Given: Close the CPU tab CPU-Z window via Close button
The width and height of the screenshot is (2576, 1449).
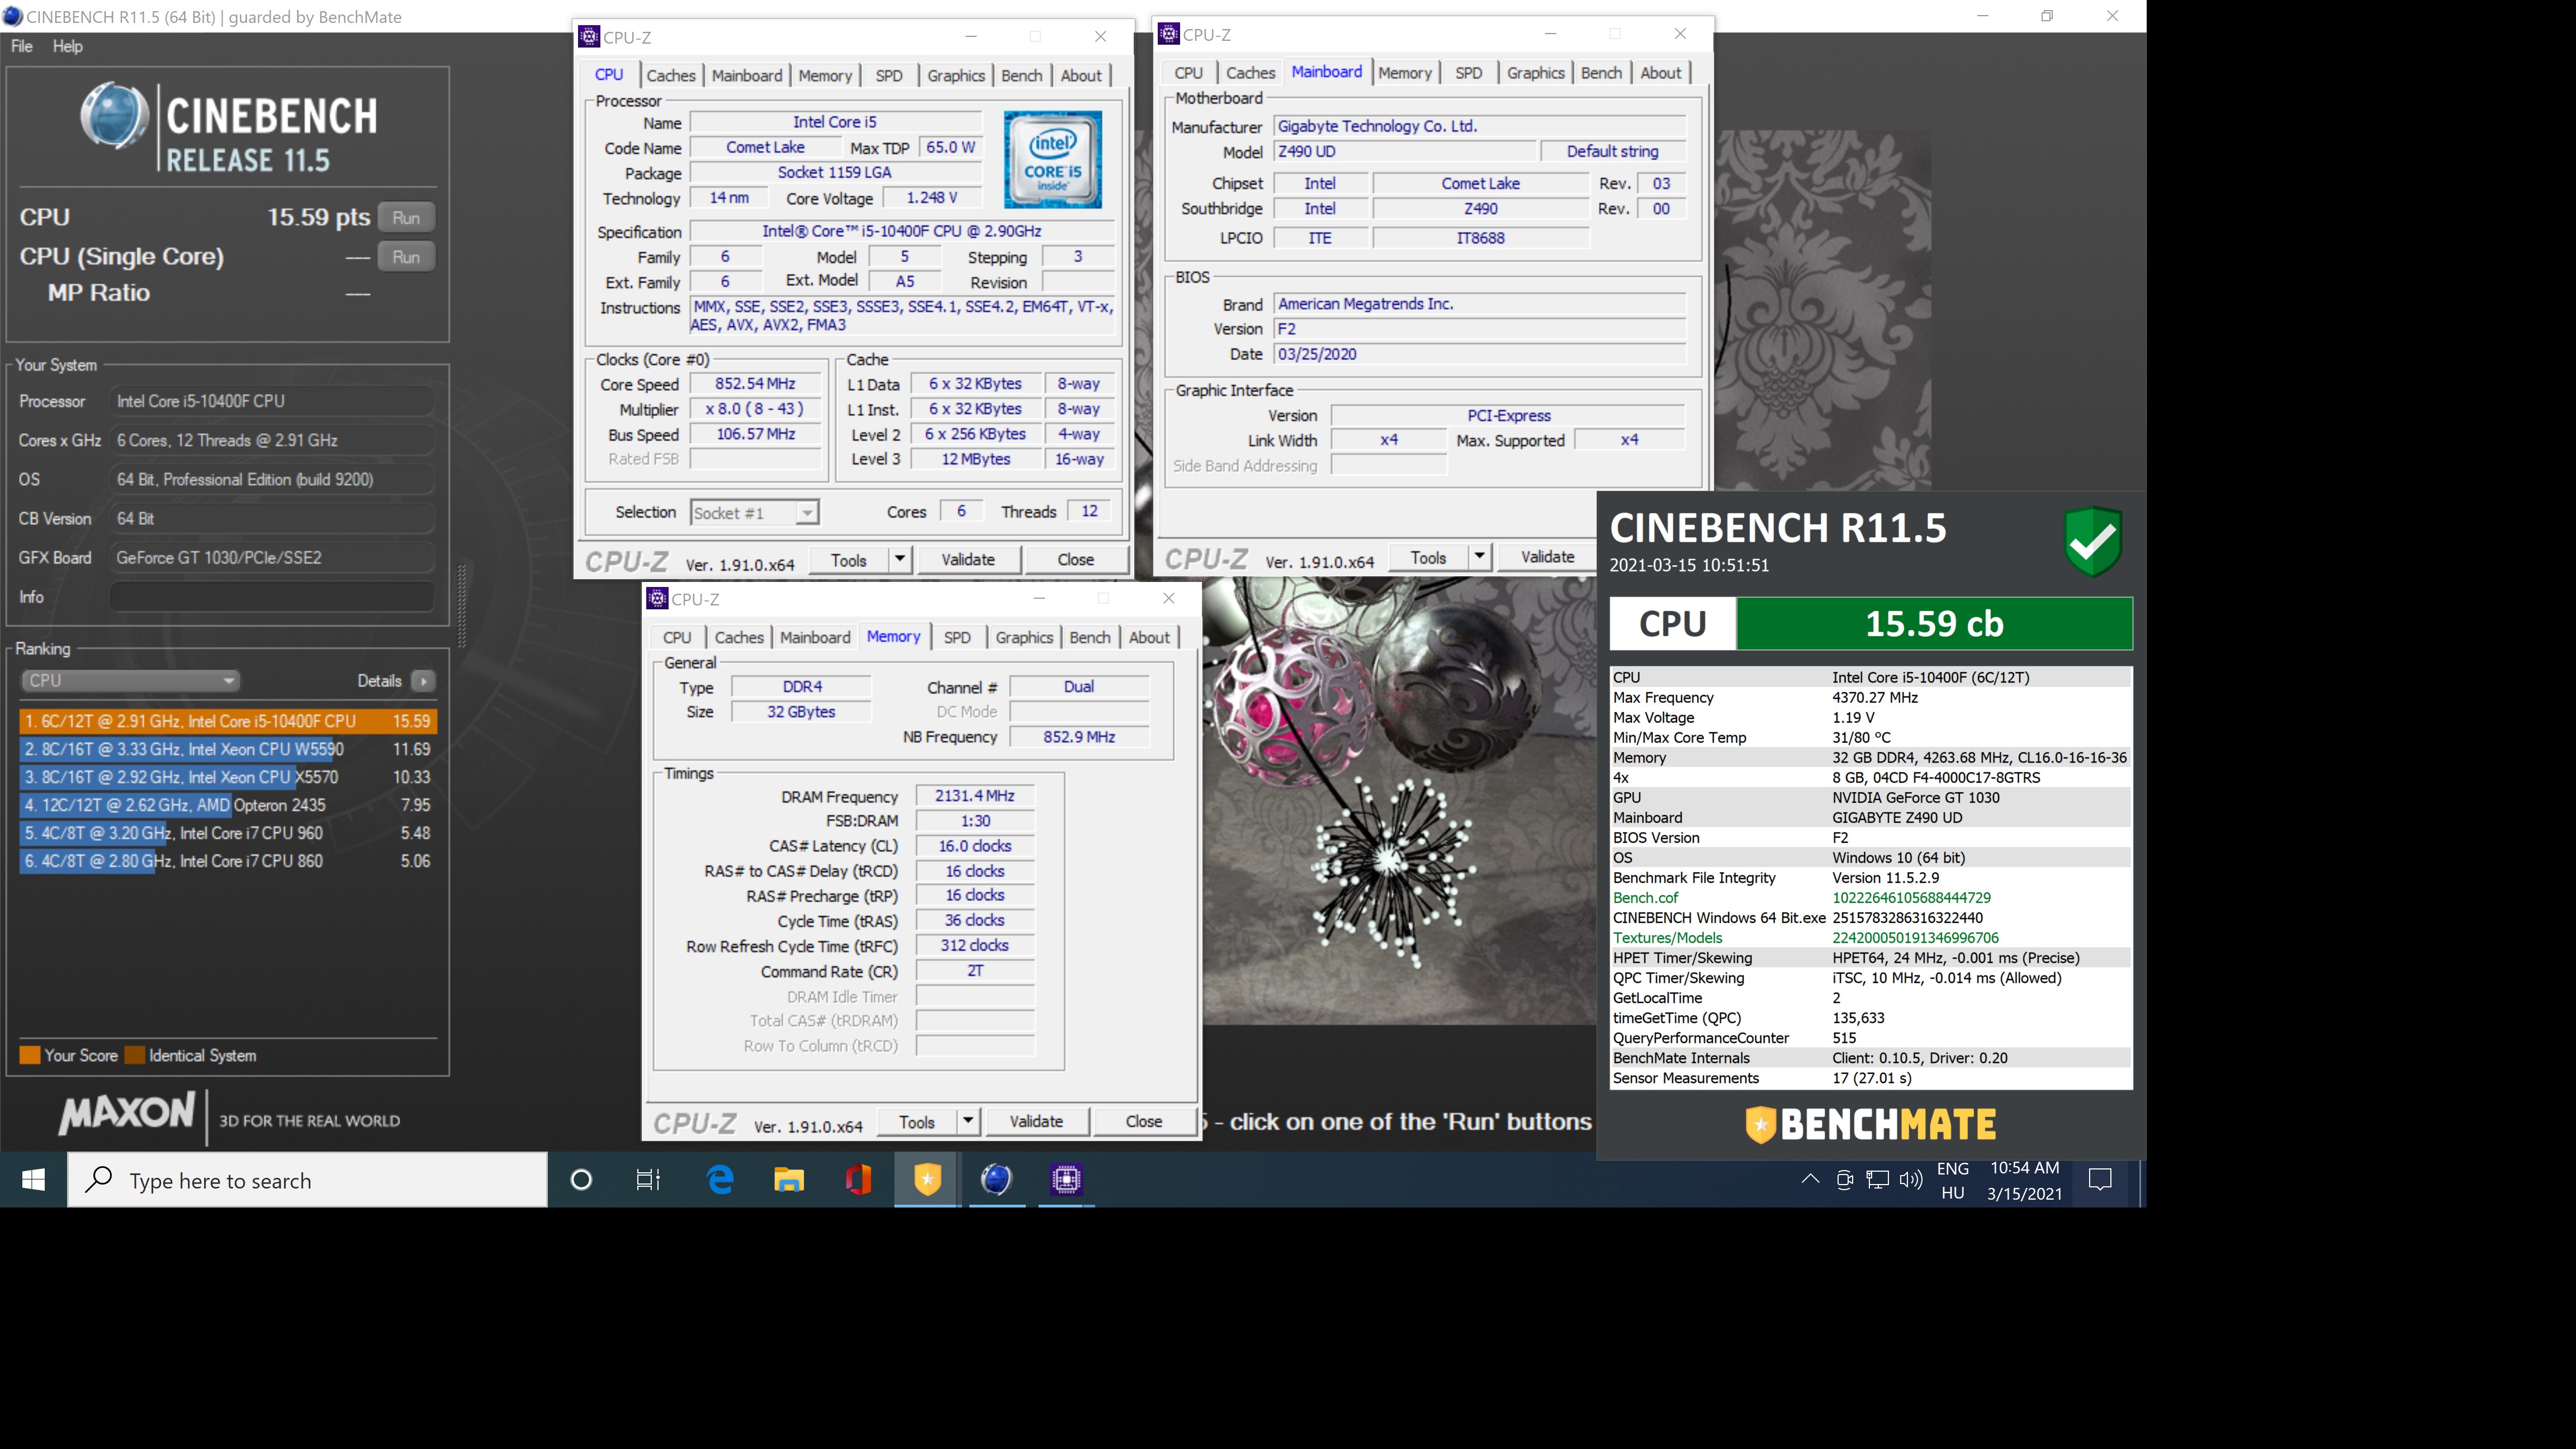Looking at the screenshot, I should tap(1076, 560).
